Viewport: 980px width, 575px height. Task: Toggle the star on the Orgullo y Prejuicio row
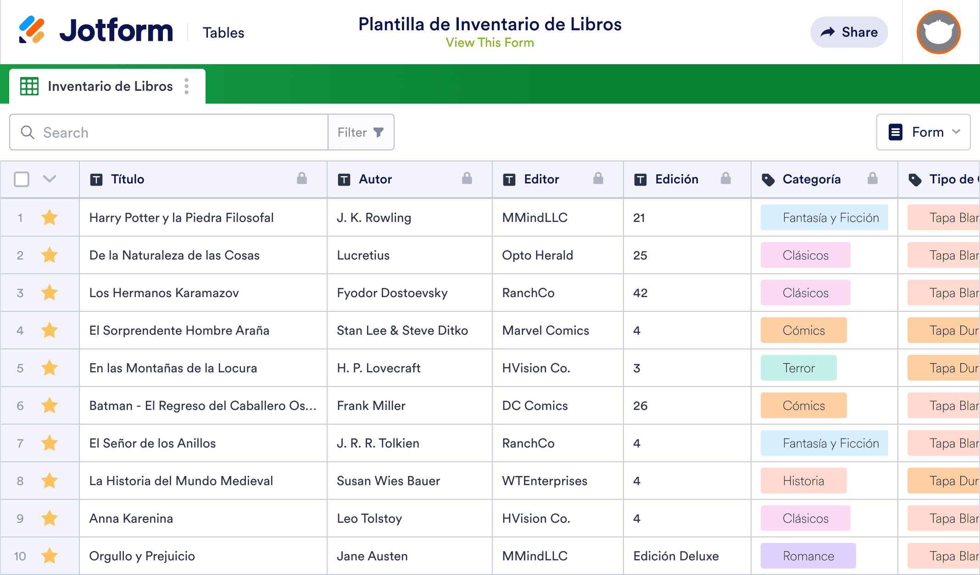point(50,556)
